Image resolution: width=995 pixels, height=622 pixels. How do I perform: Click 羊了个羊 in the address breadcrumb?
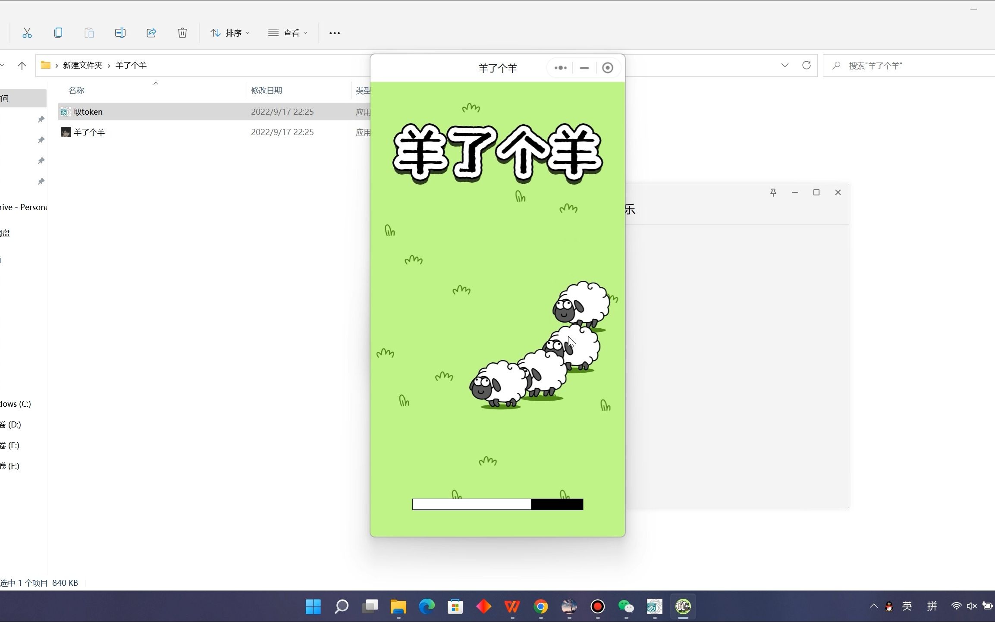tap(131, 65)
